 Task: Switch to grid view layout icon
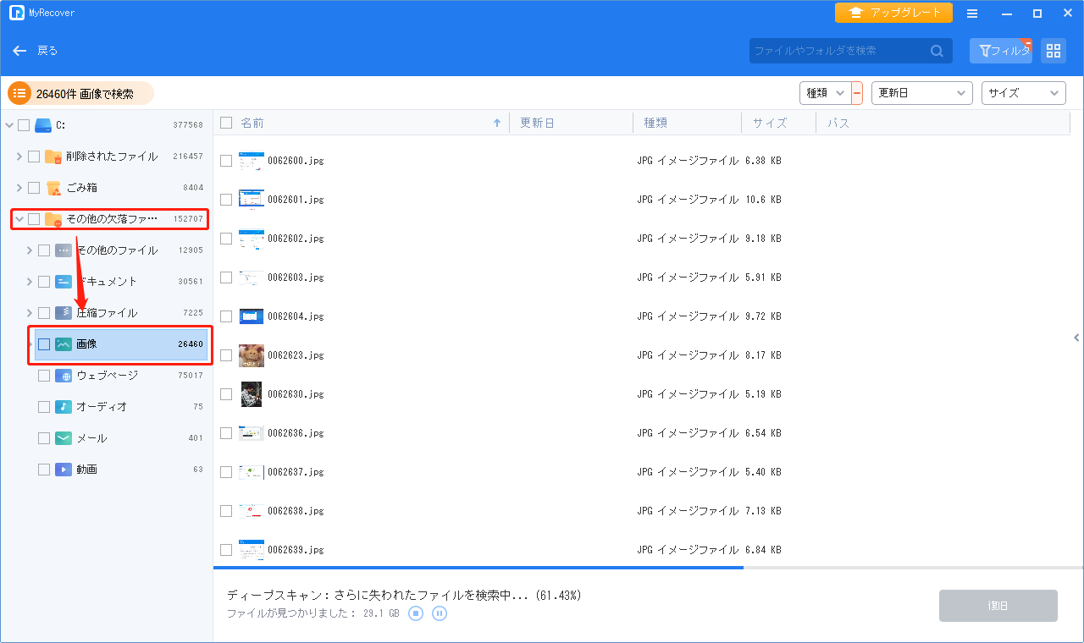pyautogui.click(x=1054, y=51)
